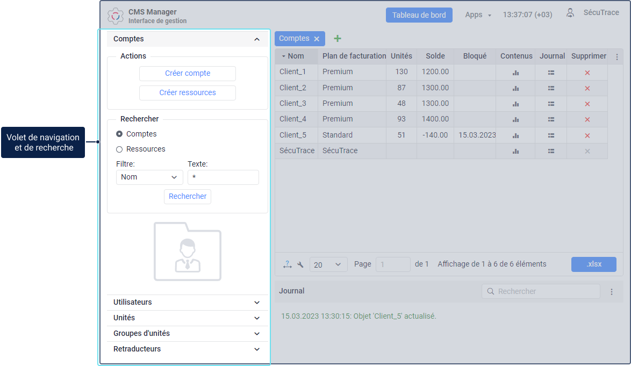Export table with the .xlsx button
The image size is (631, 366).
point(593,264)
